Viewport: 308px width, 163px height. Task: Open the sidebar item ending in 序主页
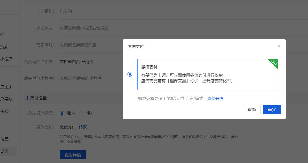[x=6, y=87]
